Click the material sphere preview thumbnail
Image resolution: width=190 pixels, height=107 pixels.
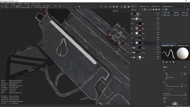point(182,53)
